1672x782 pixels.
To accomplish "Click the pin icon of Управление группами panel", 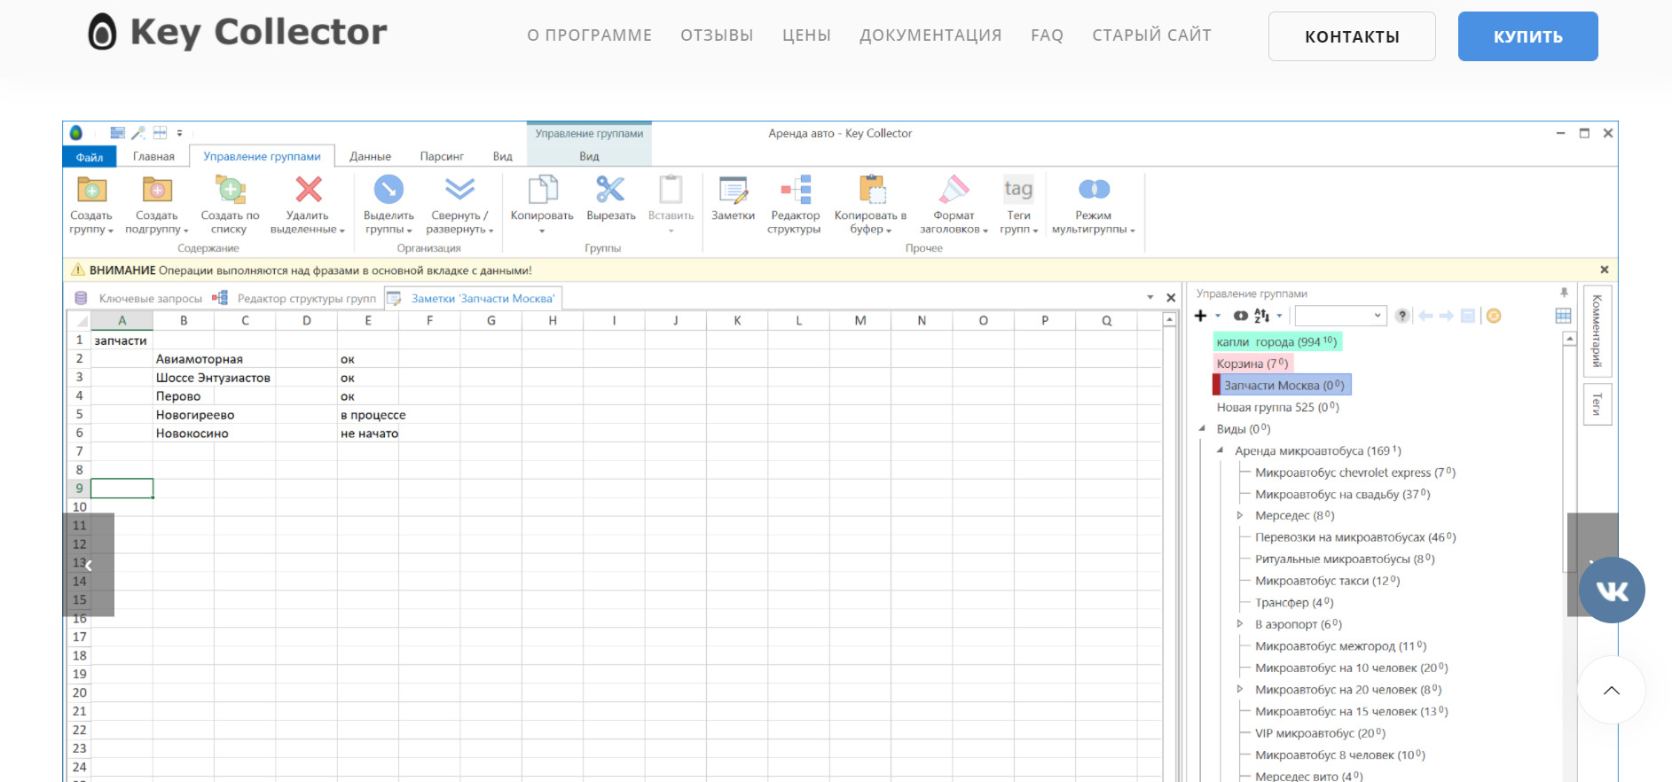I will tap(1564, 293).
